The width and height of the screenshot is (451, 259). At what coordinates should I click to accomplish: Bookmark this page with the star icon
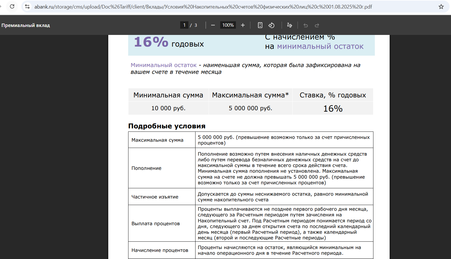441,7
